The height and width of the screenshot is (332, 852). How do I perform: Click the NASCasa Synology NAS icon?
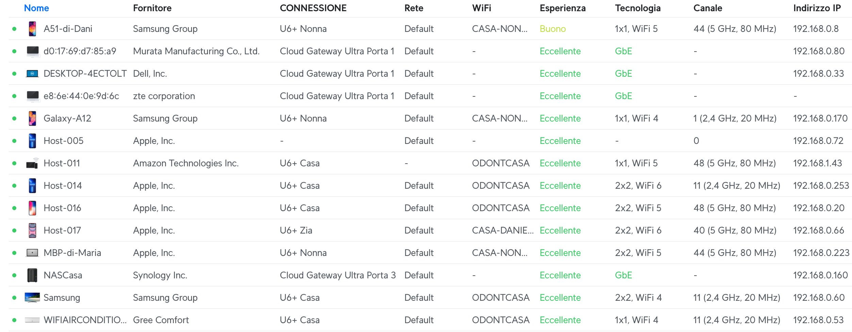pos(32,275)
